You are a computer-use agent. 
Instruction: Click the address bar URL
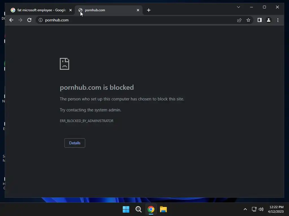point(57,20)
